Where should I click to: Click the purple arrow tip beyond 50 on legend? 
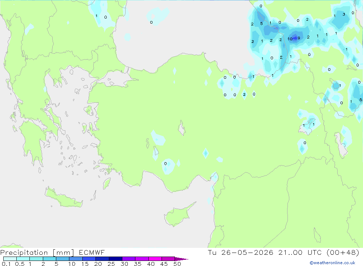[x=181, y=259]
